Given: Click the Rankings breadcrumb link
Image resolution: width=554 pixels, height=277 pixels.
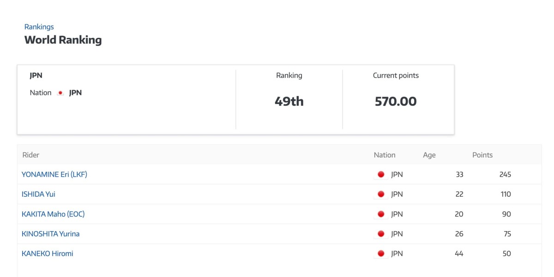Looking at the screenshot, I should (x=39, y=27).
